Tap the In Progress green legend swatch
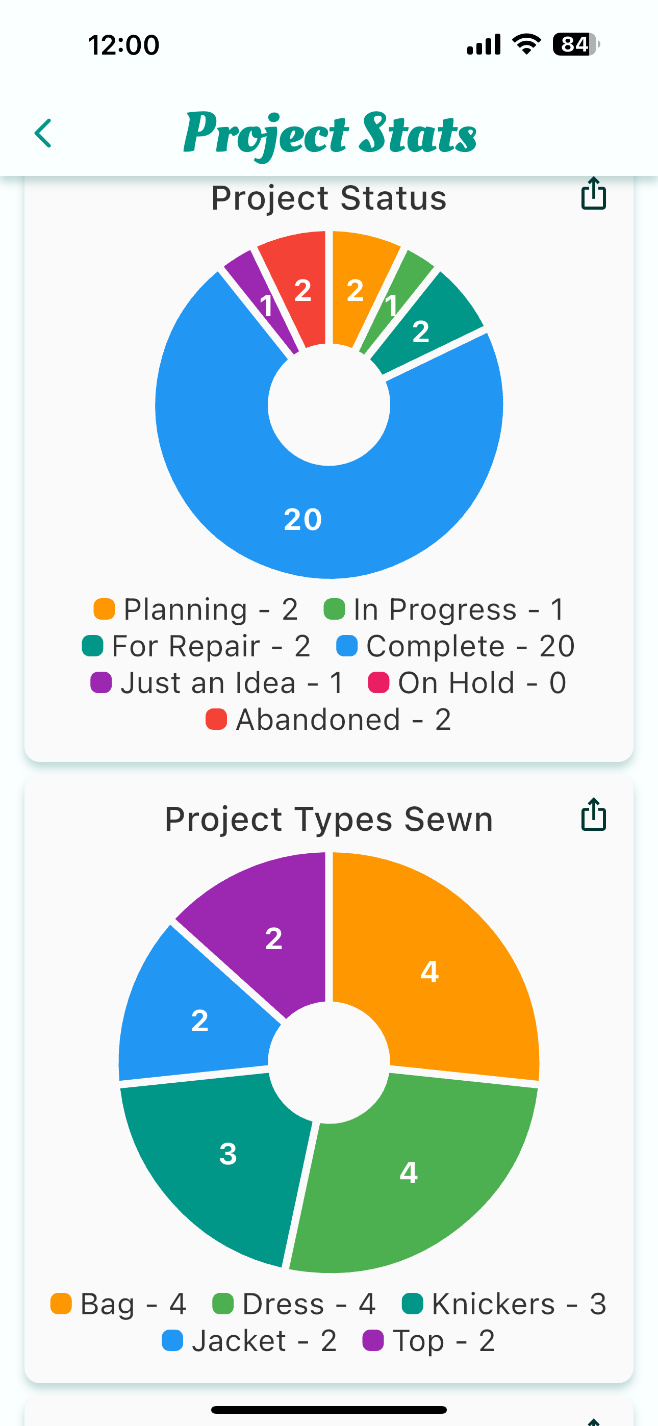Screen dimensions: 658x1426 pyautogui.click(x=335, y=609)
